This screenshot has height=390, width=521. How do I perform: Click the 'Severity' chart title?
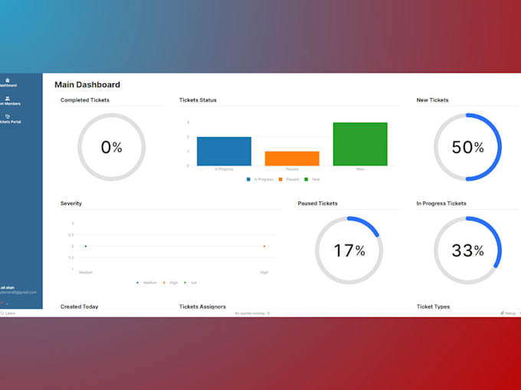(x=71, y=203)
